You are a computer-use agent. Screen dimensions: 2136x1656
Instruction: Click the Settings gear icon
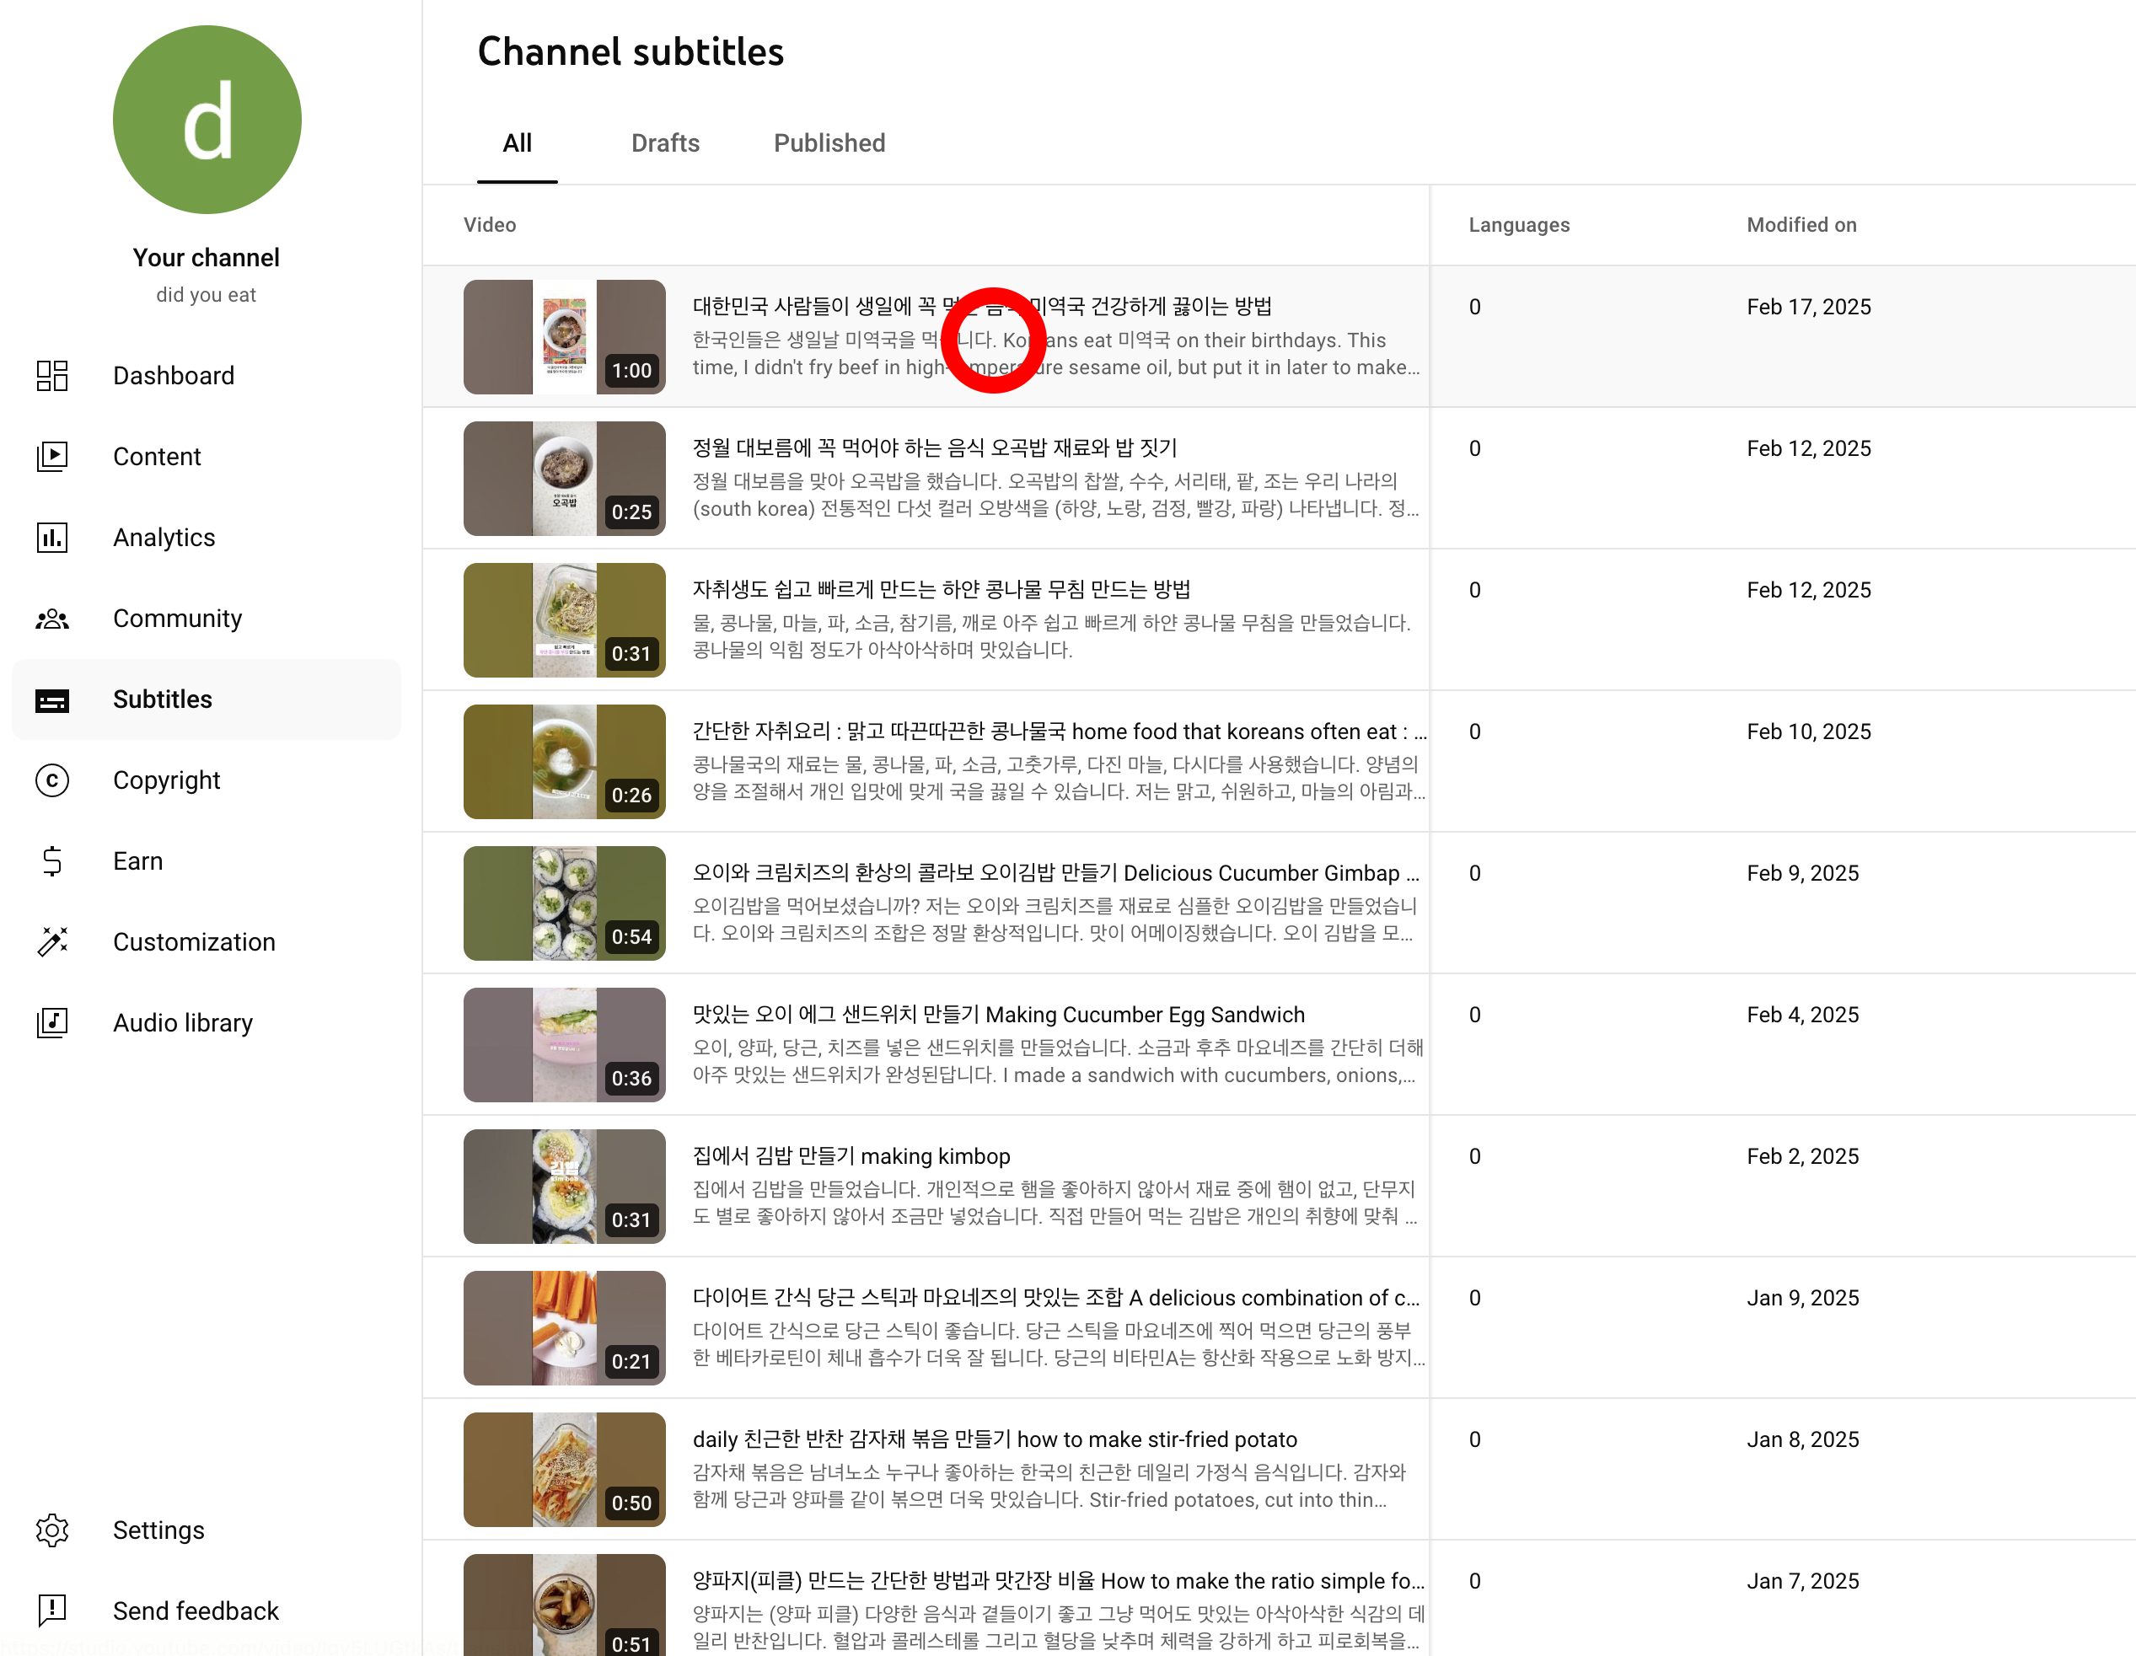(51, 1530)
